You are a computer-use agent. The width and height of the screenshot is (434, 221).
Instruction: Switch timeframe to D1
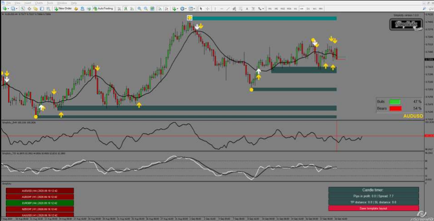(x=308, y=9)
